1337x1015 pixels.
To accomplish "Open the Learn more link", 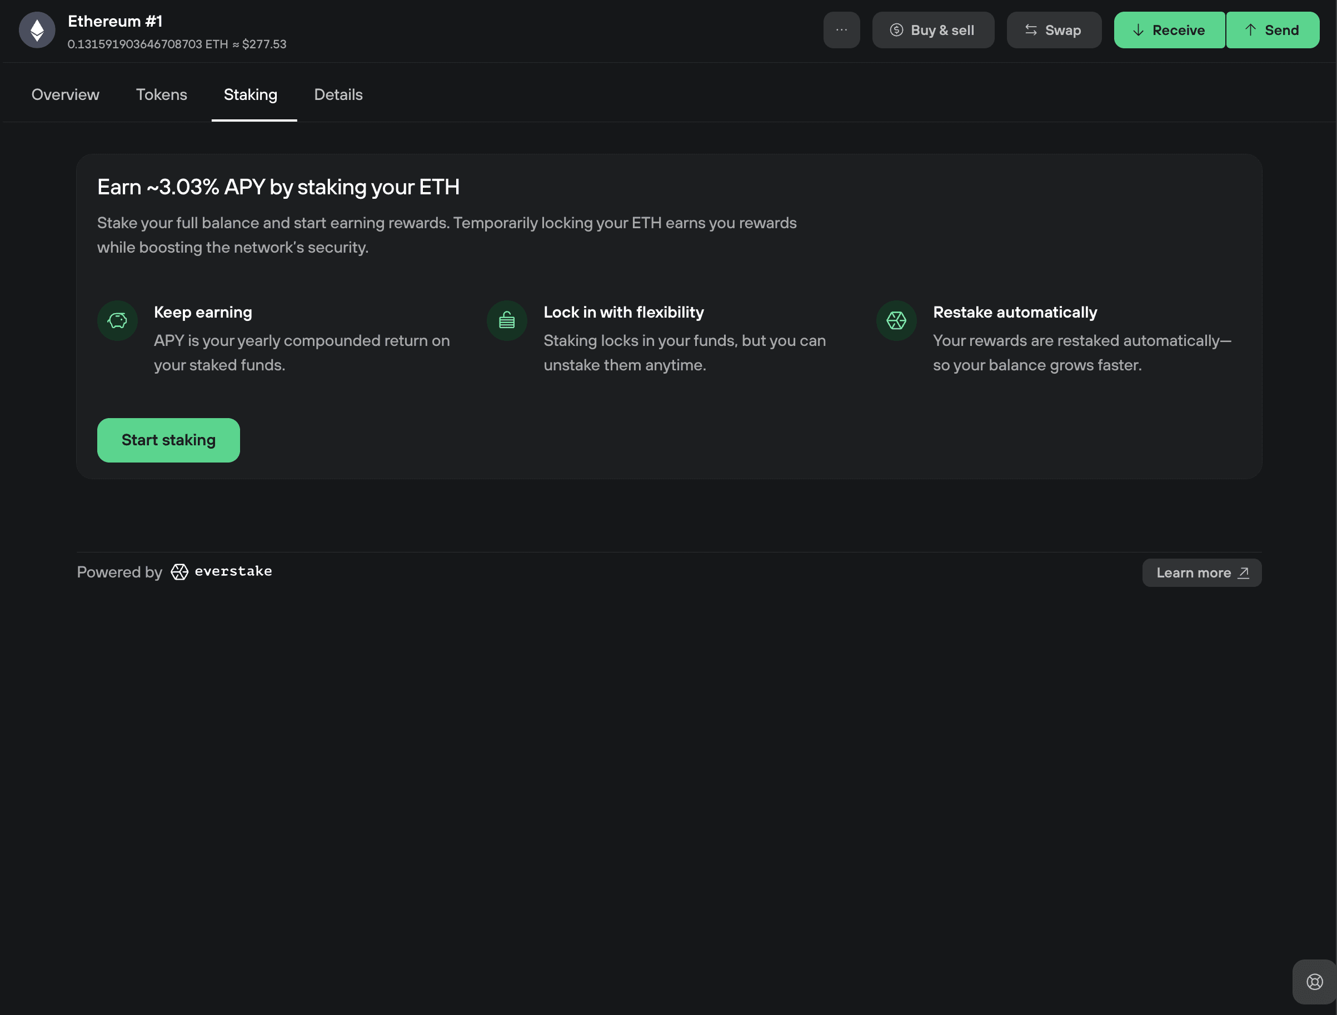I will (x=1201, y=573).
